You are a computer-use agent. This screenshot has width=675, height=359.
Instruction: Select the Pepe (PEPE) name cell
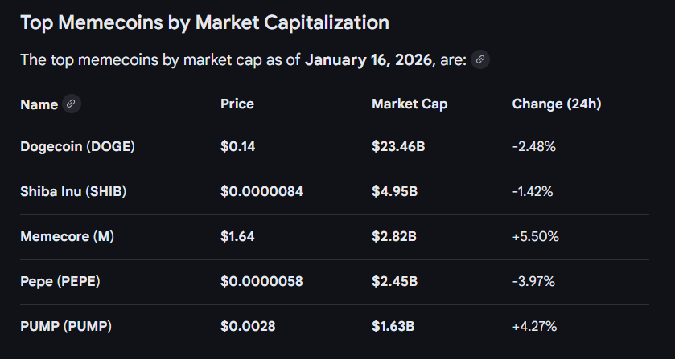pyautogui.click(x=60, y=281)
